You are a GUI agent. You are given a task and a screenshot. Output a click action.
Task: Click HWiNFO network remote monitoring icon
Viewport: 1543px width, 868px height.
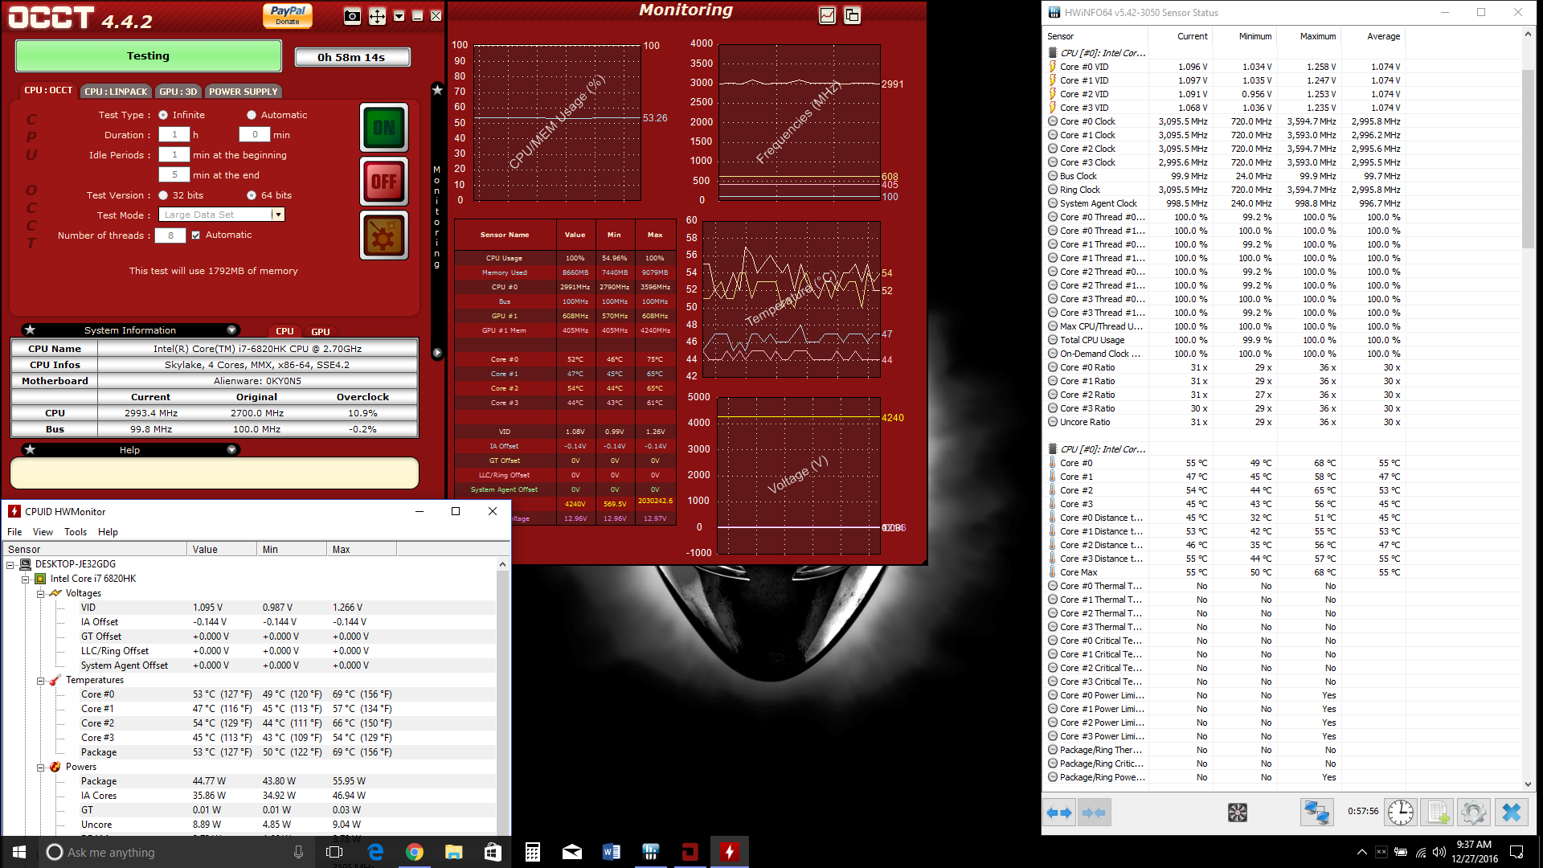pos(1316,813)
